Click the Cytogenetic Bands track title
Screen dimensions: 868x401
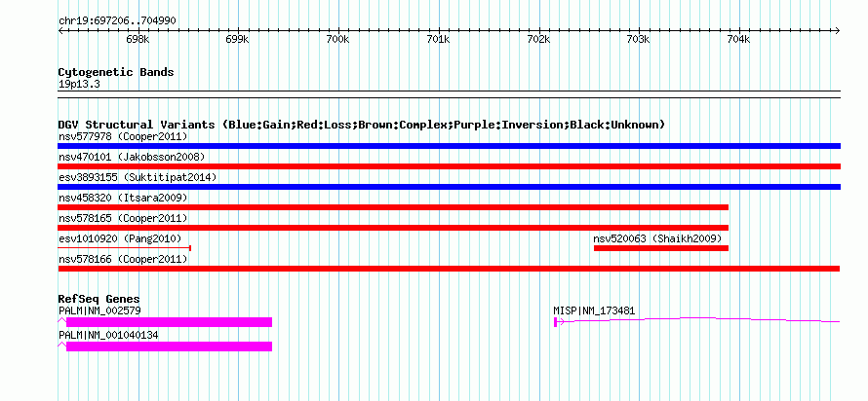click(x=116, y=72)
